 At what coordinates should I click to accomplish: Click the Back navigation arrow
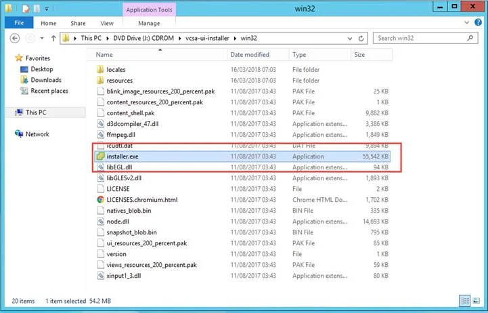coord(15,39)
